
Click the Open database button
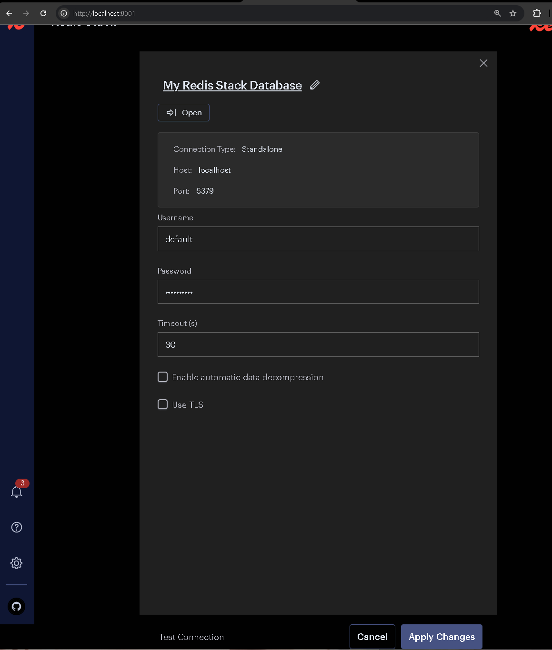click(183, 112)
